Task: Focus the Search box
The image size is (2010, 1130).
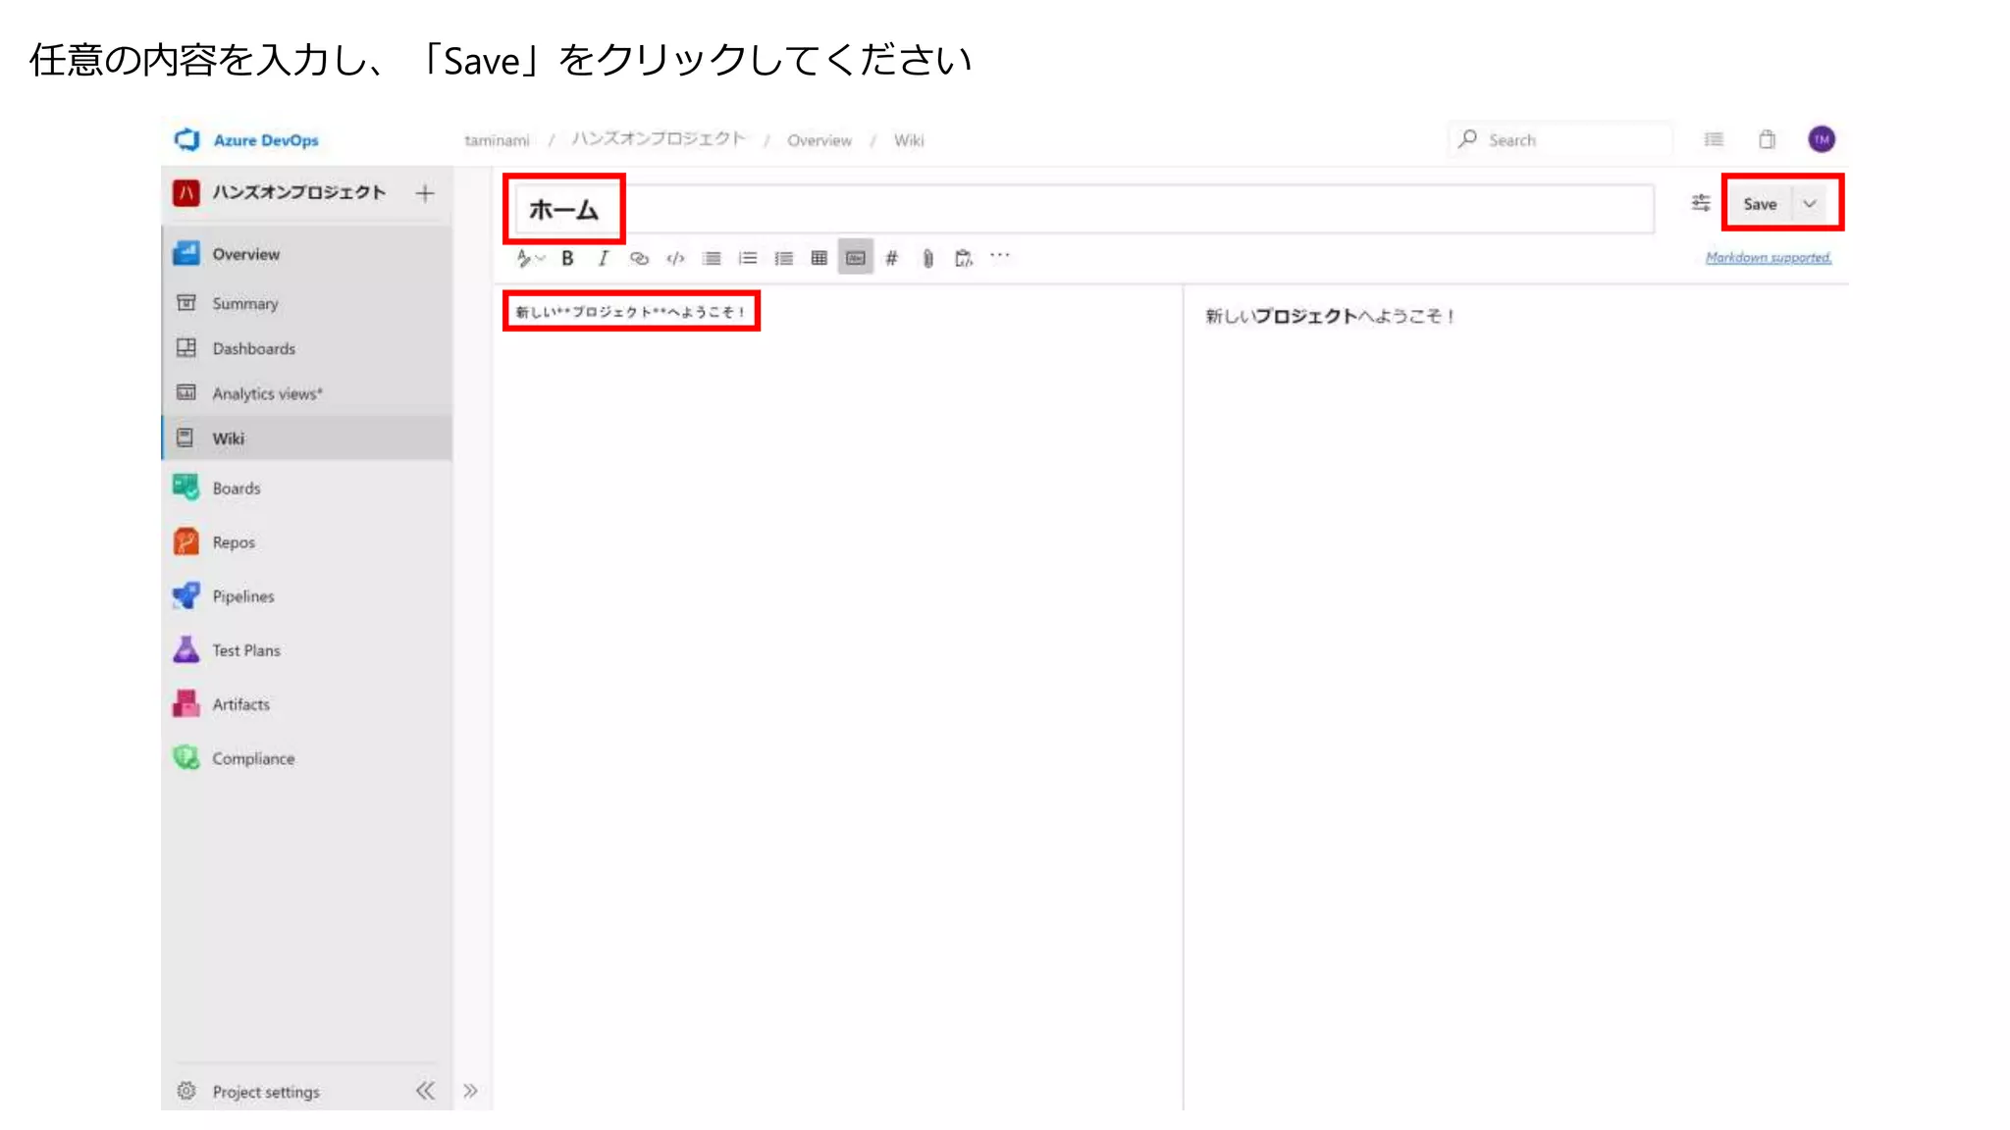Action: coord(1560,140)
